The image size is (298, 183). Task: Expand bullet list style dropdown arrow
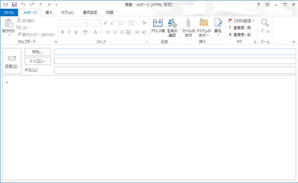pyautogui.click(x=126, y=23)
